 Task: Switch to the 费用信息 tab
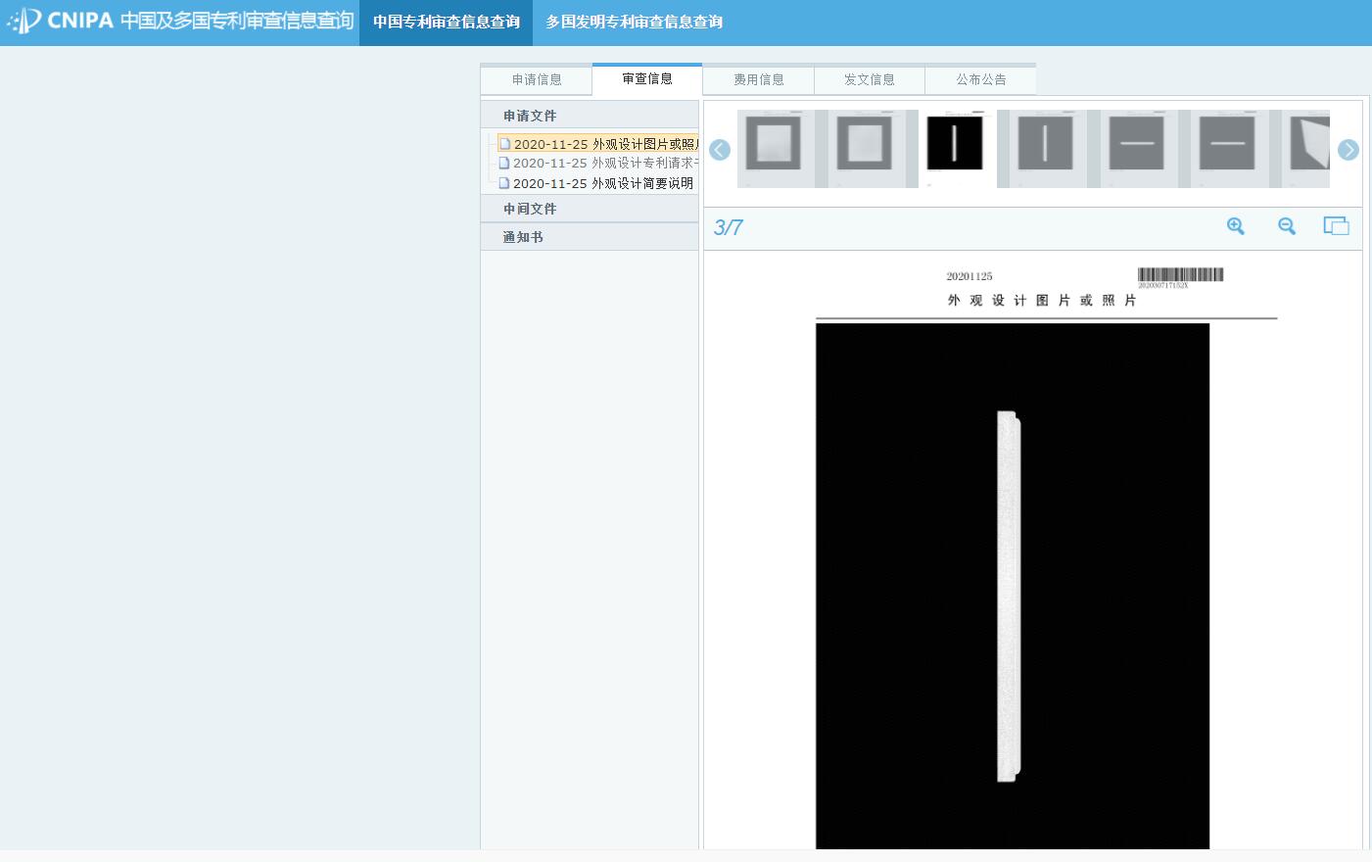click(759, 79)
